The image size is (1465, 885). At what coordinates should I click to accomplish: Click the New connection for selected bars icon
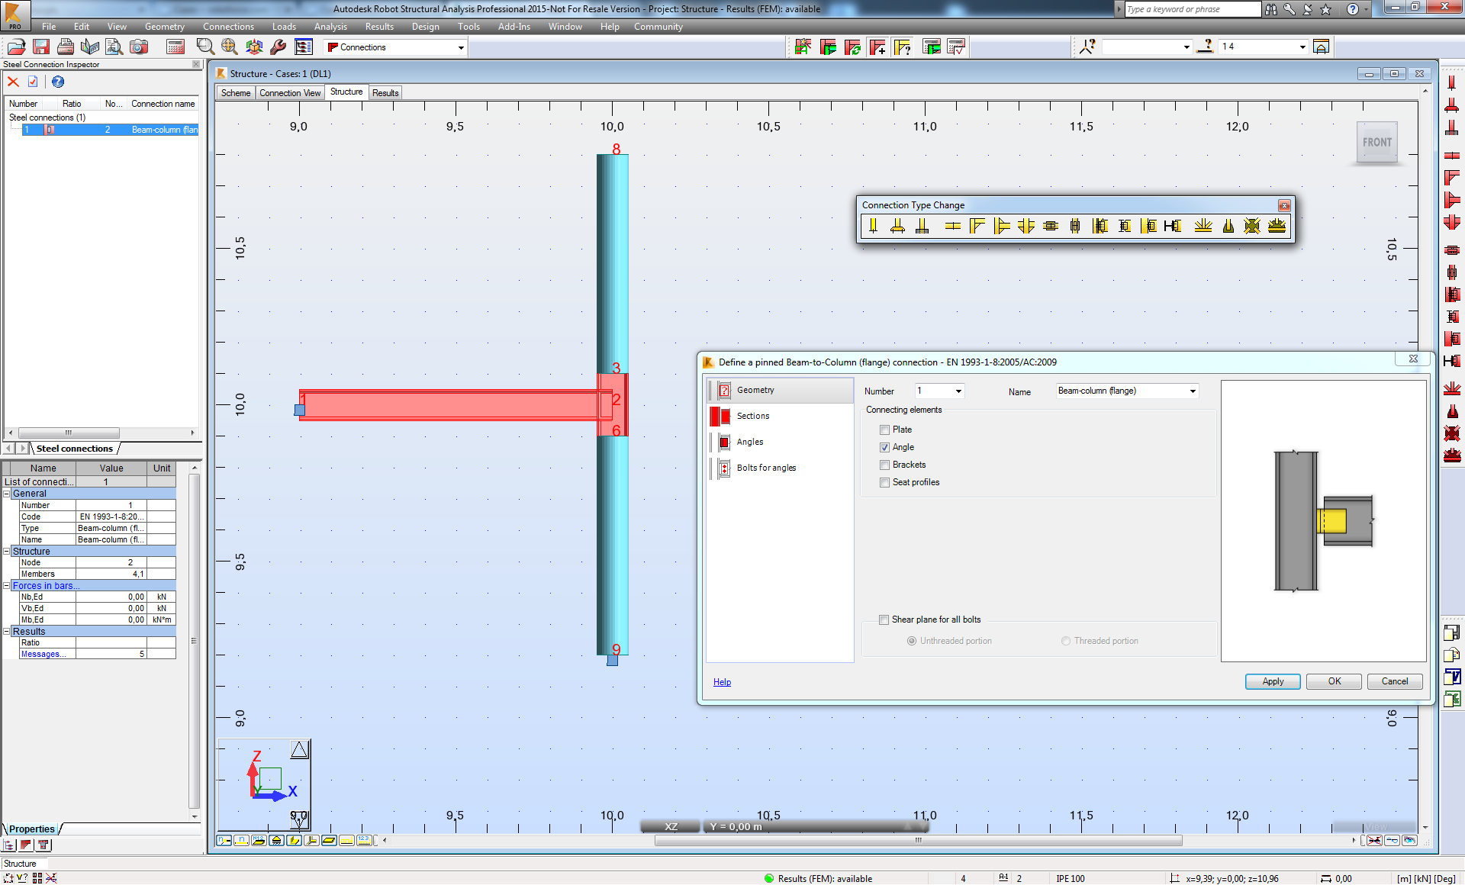[878, 47]
